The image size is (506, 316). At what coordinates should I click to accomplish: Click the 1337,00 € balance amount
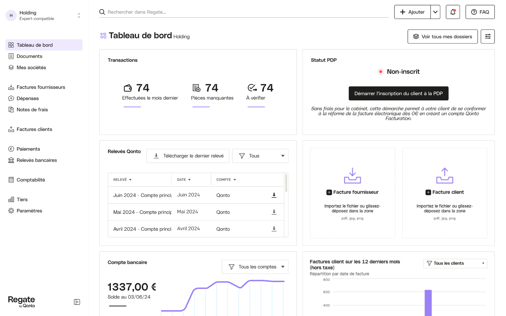(x=132, y=287)
